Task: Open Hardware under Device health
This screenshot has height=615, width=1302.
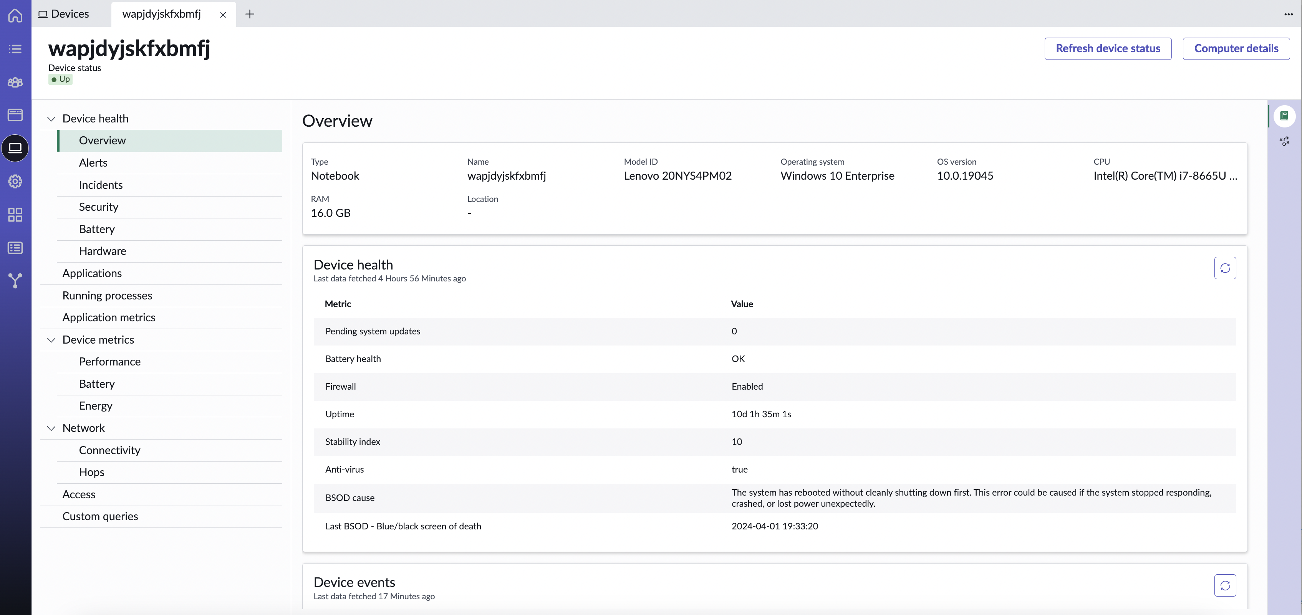Action: [x=169, y=251]
